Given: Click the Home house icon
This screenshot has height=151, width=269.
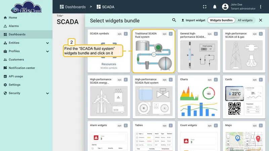Looking at the screenshot, I should [x=5, y=18].
